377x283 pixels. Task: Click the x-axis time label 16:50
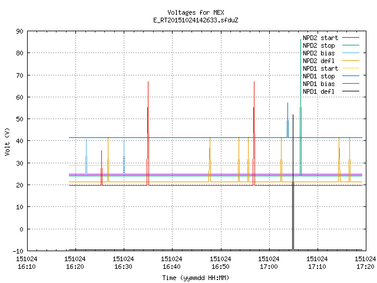[220, 267]
